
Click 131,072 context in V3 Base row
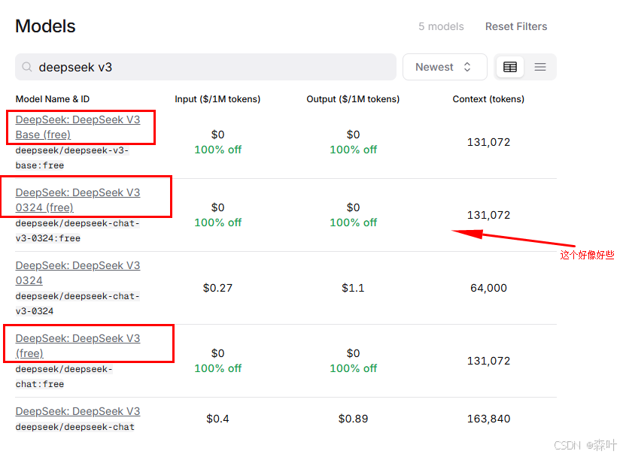pyautogui.click(x=488, y=142)
